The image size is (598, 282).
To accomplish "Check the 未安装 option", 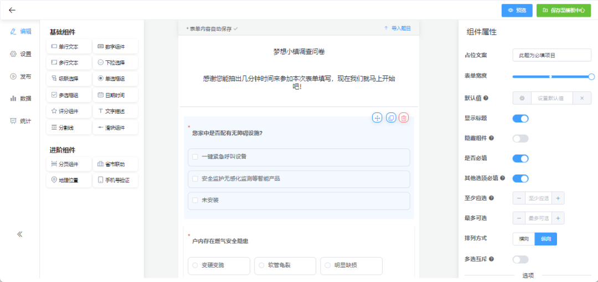I will (299, 201).
